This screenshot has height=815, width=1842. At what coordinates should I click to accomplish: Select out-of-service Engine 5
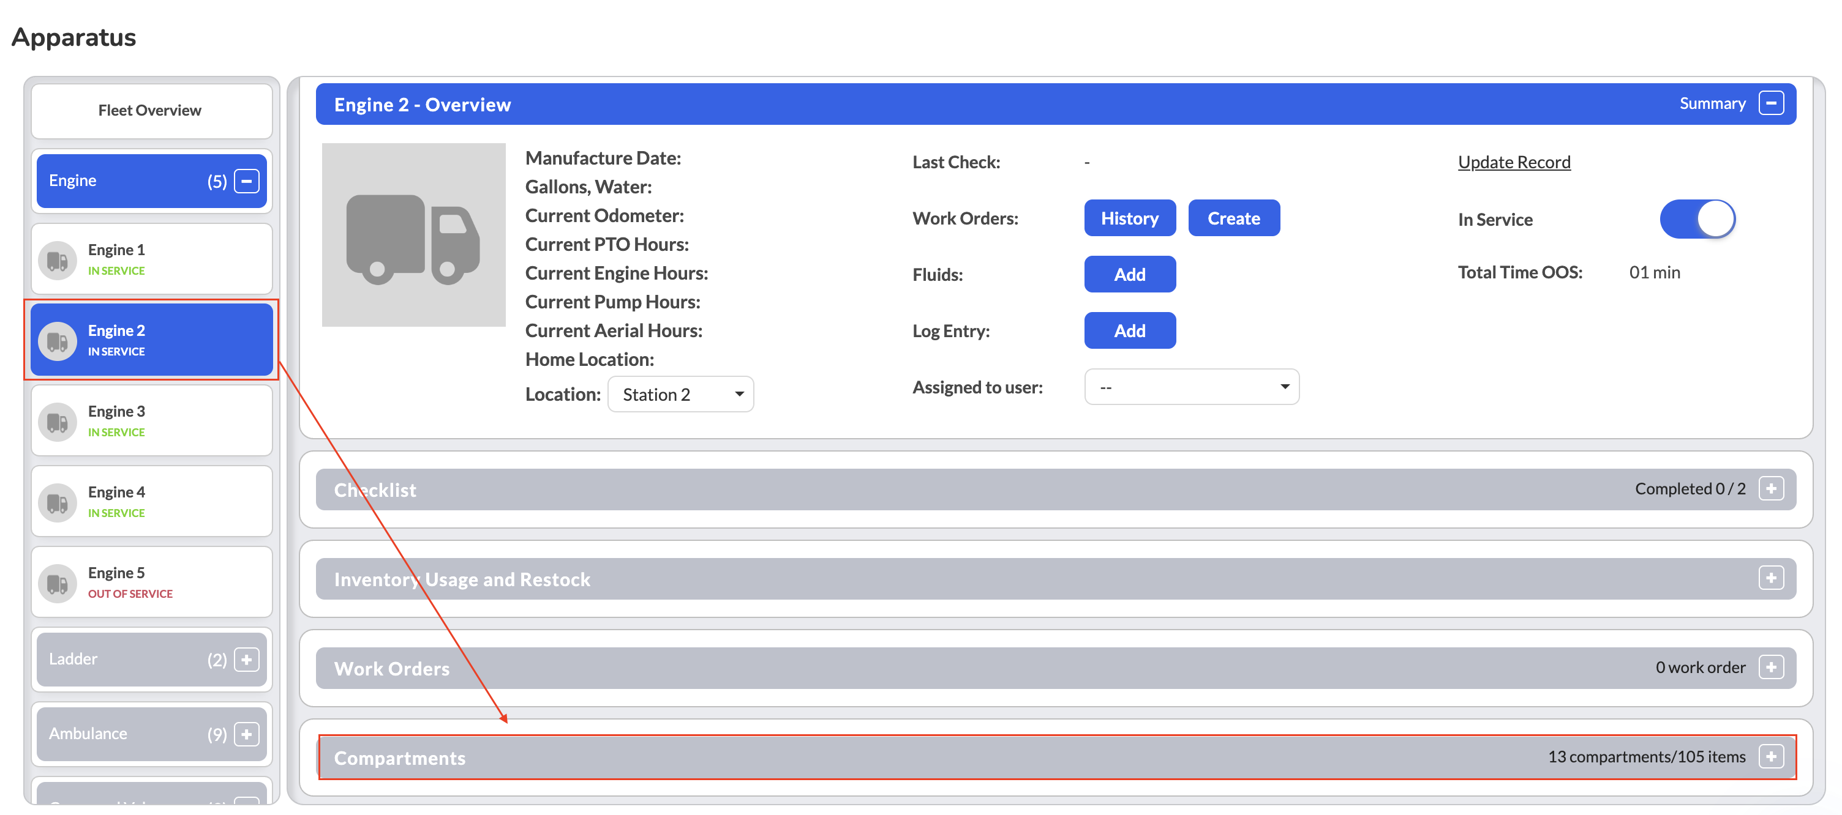point(152,583)
